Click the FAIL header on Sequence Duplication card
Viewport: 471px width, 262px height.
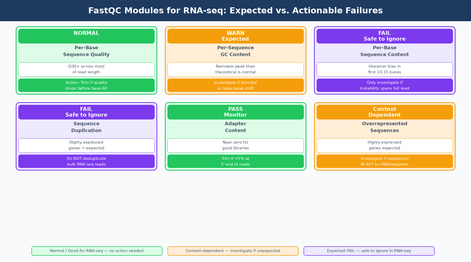click(x=86, y=112)
